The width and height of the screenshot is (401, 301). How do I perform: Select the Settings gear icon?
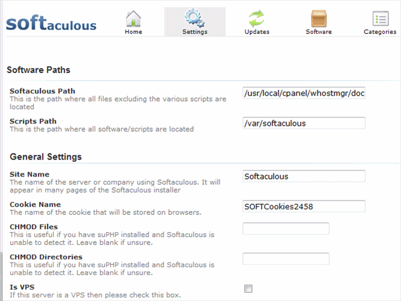pos(194,17)
